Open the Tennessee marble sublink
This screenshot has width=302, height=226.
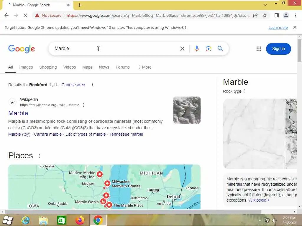point(126,134)
